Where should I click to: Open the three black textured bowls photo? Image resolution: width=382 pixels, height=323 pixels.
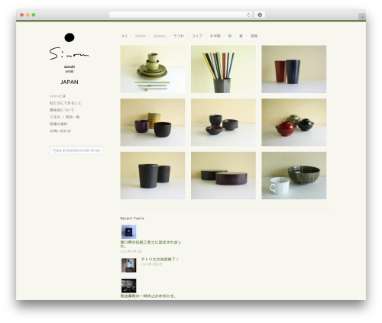[x=223, y=122]
